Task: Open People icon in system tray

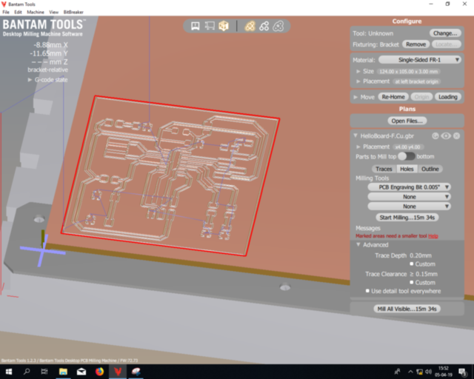Action: (x=398, y=372)
